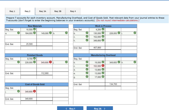169x110 pixels.
Task: Click the red error icon in Cost of Goods Sold
Action: [x=34, y=91]
